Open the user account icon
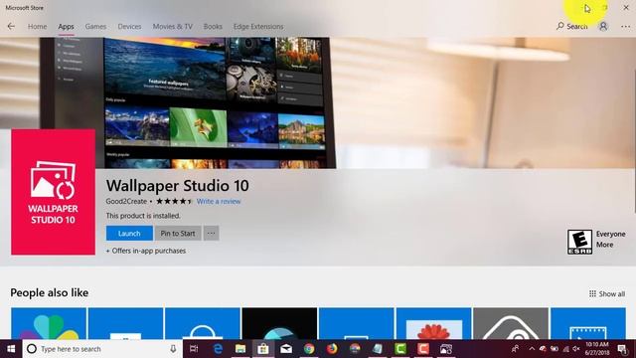 tap(603, 27)
